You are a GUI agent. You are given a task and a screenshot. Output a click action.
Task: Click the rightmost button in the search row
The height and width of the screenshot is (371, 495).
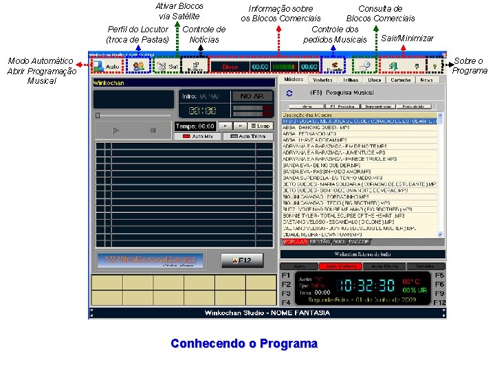pyautogui.click(x=414, y=106)
